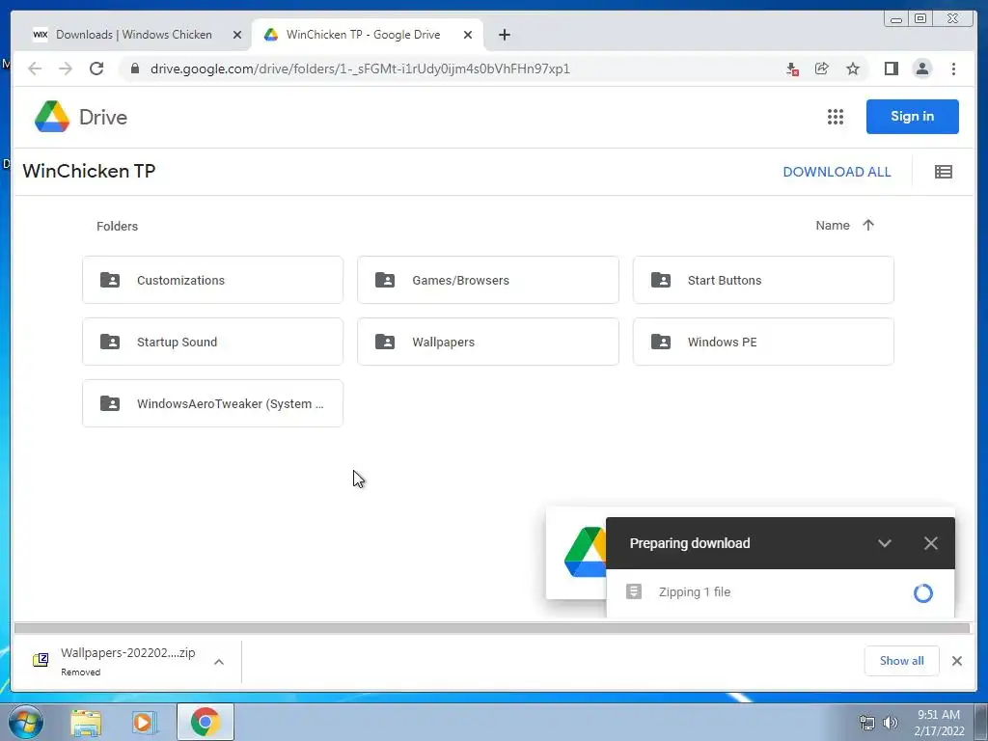Open the Chrome three-dot menu
The width and height of the screenshot is (988, 741).
[x=953, y=69]
